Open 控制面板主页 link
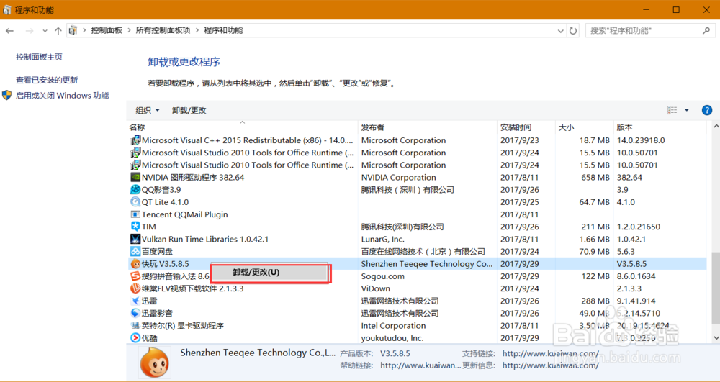Screen dimensions: 720x382 click(39, 57)
